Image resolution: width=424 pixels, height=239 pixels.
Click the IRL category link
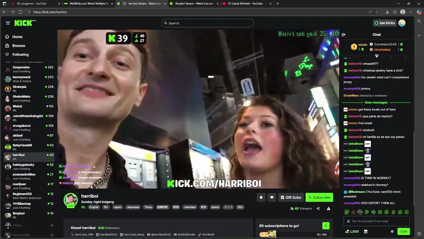click(x=83, y=207)
